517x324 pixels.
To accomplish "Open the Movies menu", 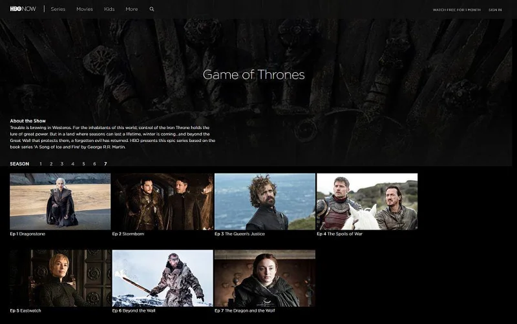I will [85, 9].
